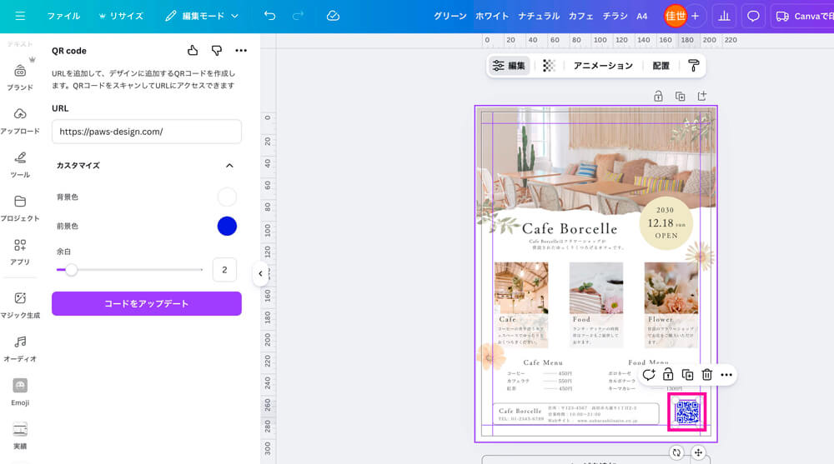Open the ファイル menu
Screen dimensions: 834x464
click(x=63, y=16)
